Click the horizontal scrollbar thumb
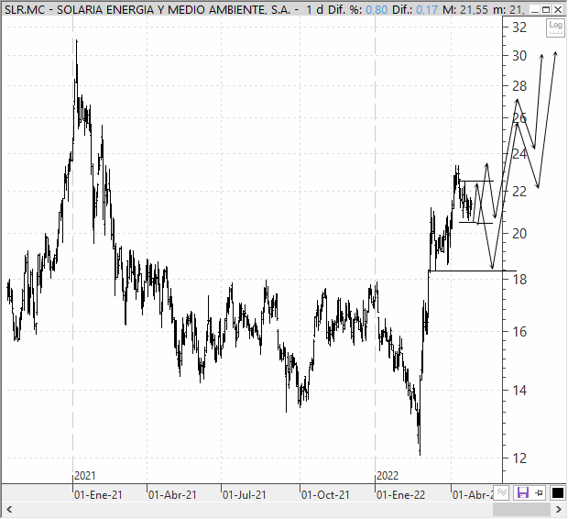568x519 pixels. pyautogui.click(x=522, y=510)
